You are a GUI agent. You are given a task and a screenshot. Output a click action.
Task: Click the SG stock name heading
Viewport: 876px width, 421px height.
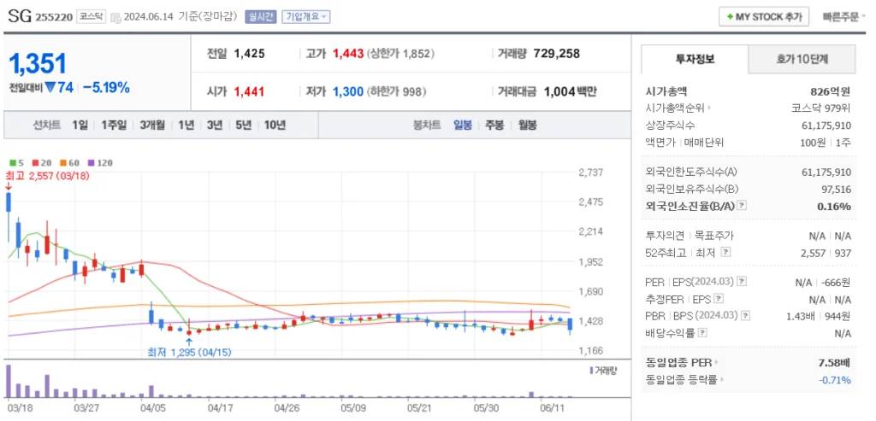click(20, 16)
